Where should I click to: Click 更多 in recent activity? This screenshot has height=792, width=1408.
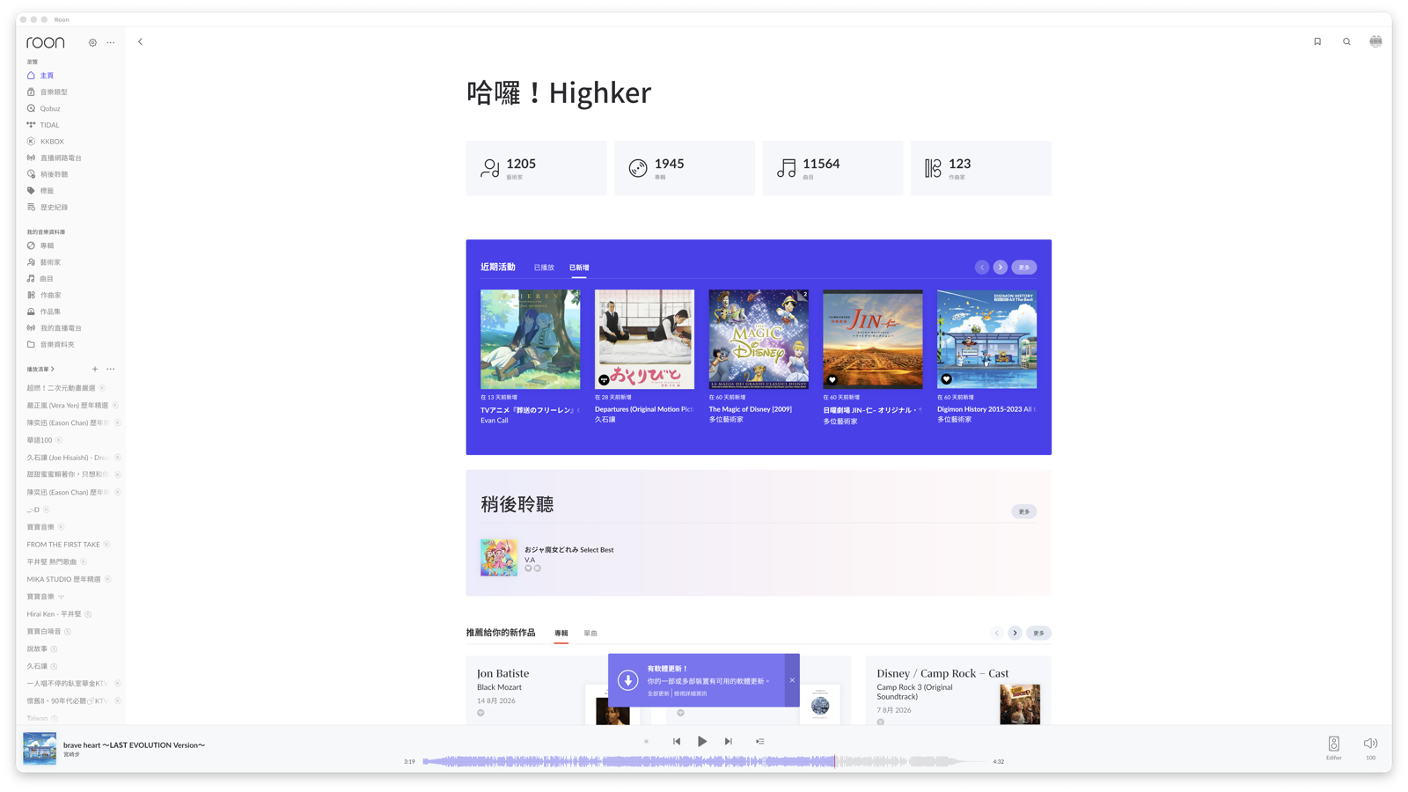[1024, 267]
